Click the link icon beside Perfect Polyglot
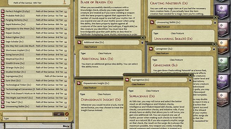The width and height of the screenshot is (231, 129). point(3,11)
